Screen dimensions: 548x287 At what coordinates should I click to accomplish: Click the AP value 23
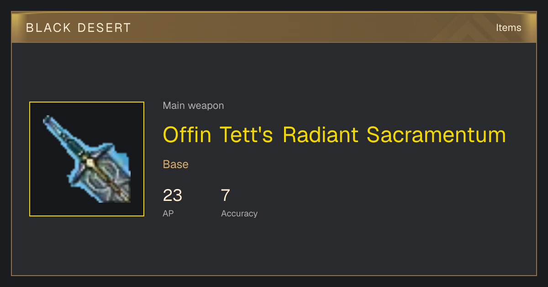(173, 195)
